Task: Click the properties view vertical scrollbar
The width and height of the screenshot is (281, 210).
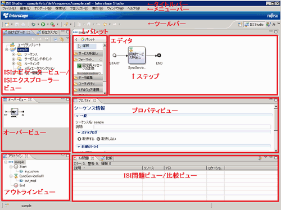Action: tap(275, 128)
